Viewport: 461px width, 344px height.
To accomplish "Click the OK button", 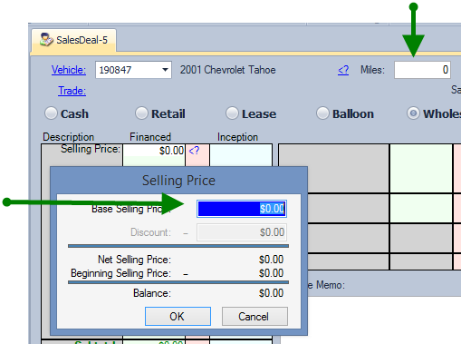I will click(x=178, y=317).
